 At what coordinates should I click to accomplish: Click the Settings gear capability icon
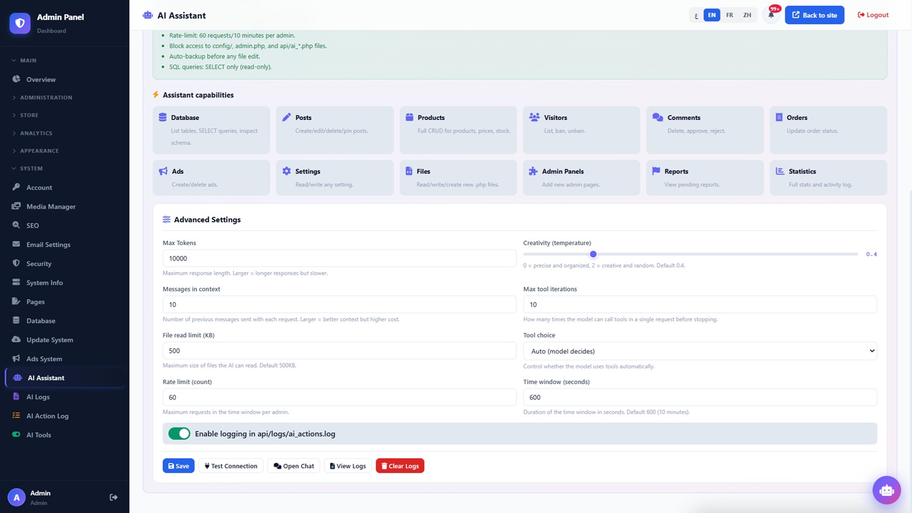[286, 171]
